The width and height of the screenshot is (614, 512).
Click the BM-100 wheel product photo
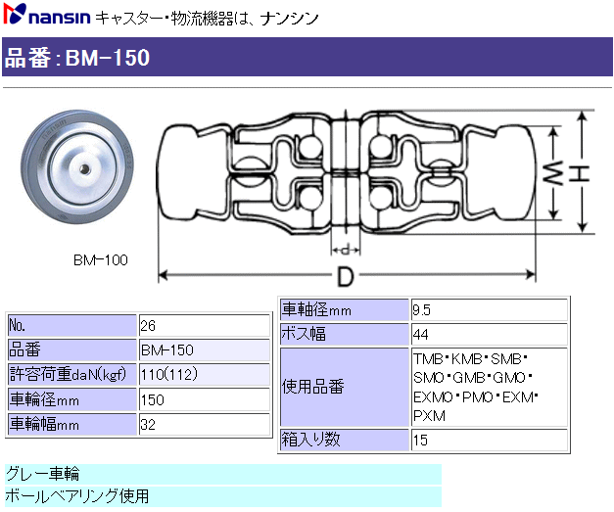tap(77, 167)
